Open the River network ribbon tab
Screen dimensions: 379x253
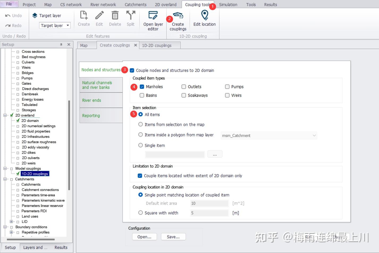(103, 5)
